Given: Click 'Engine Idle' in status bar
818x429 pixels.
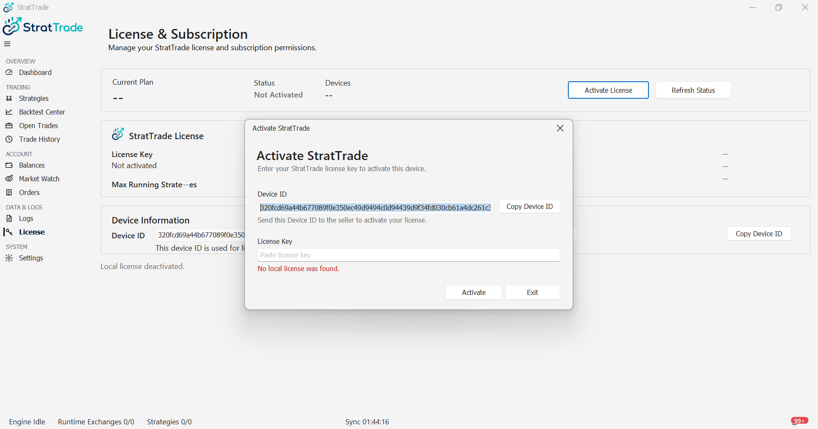Looking at the screenshot, I should click(x=27, y=422).
